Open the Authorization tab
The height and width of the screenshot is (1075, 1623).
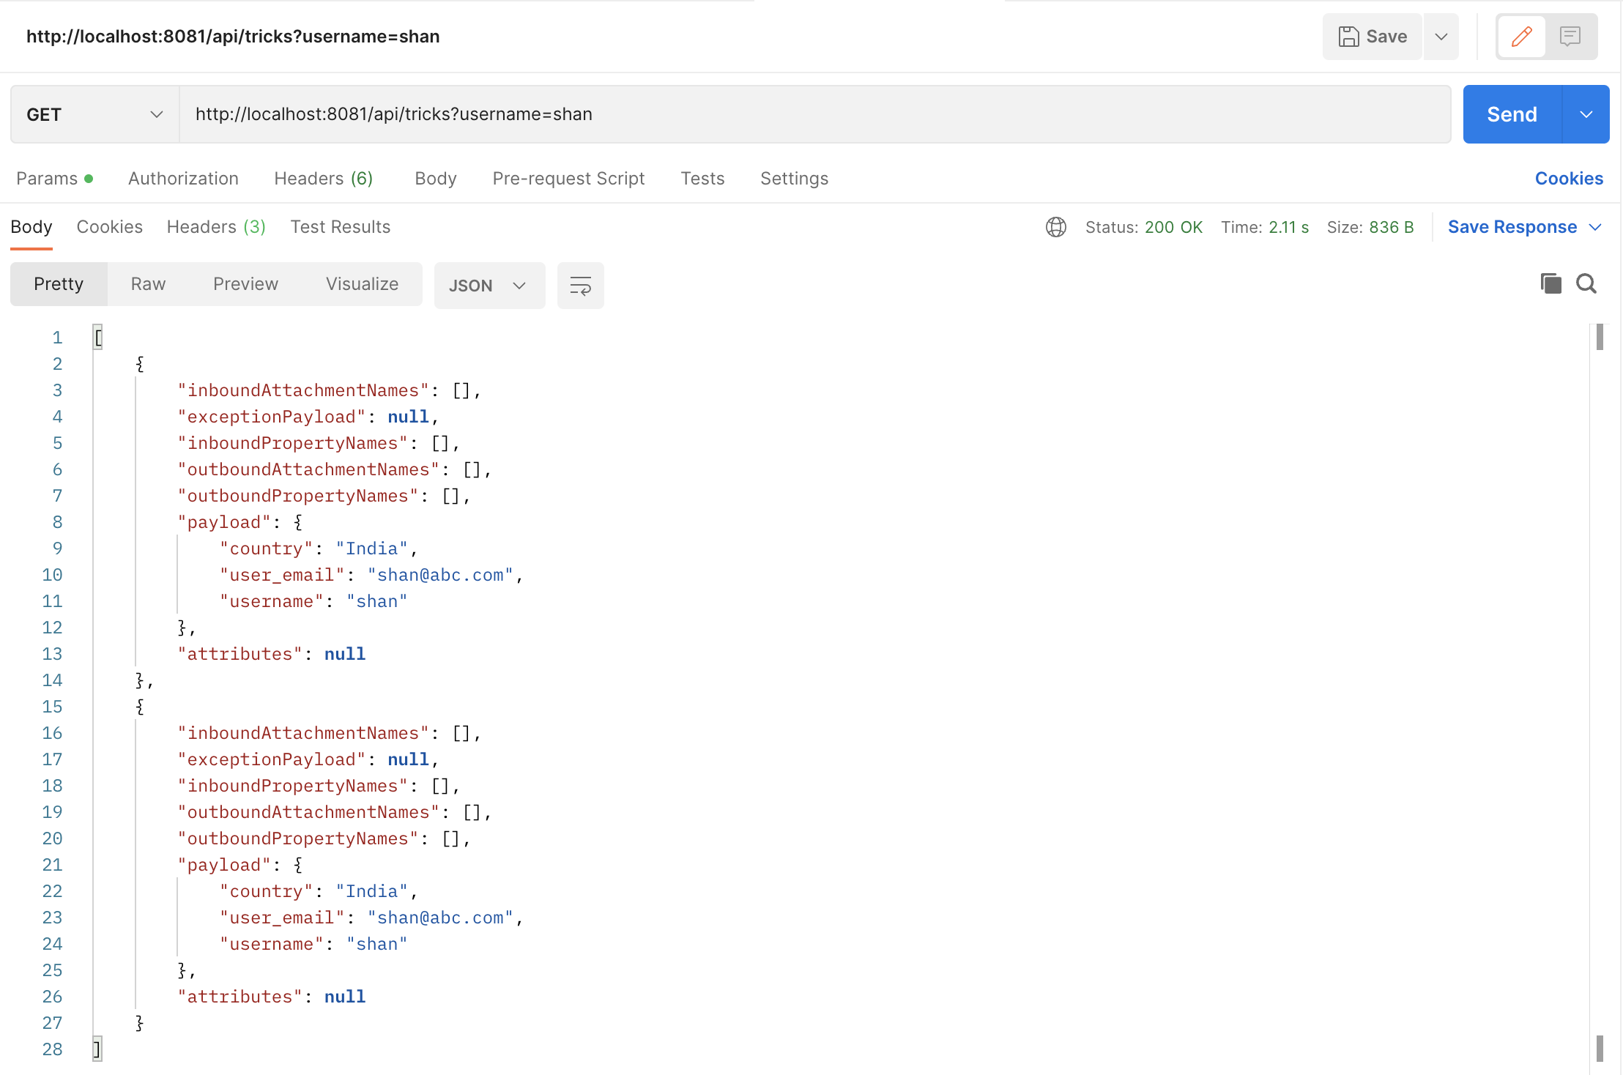click(183, 179)
